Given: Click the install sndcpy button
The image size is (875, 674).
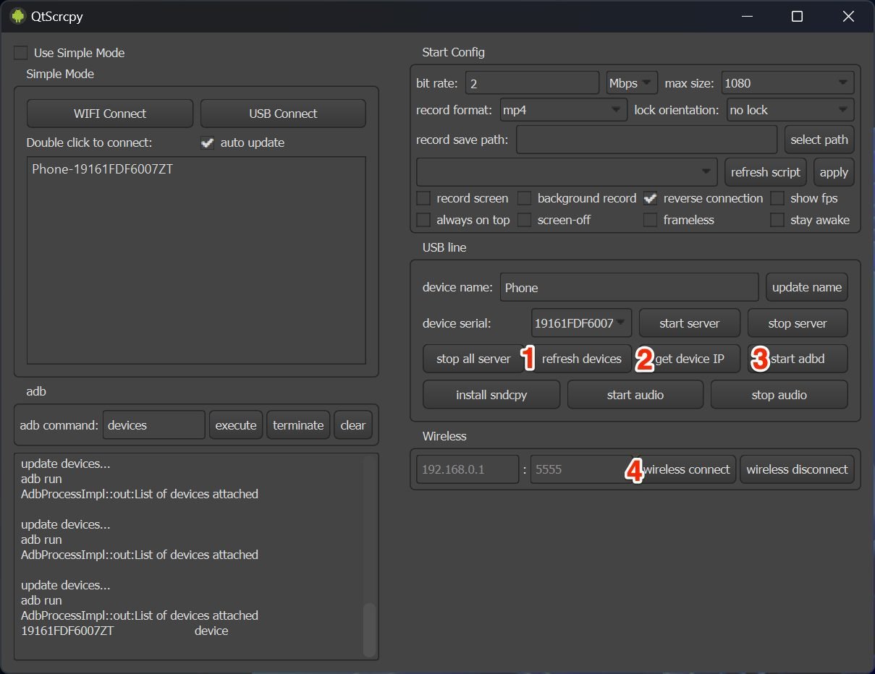Looking at the screenshot, I should point(491,395).
